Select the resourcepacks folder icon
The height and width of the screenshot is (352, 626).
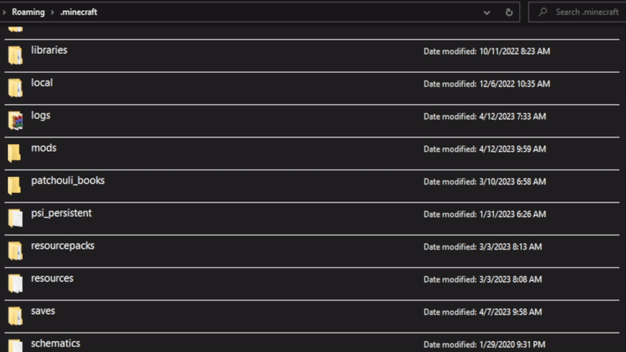[15, 250]
